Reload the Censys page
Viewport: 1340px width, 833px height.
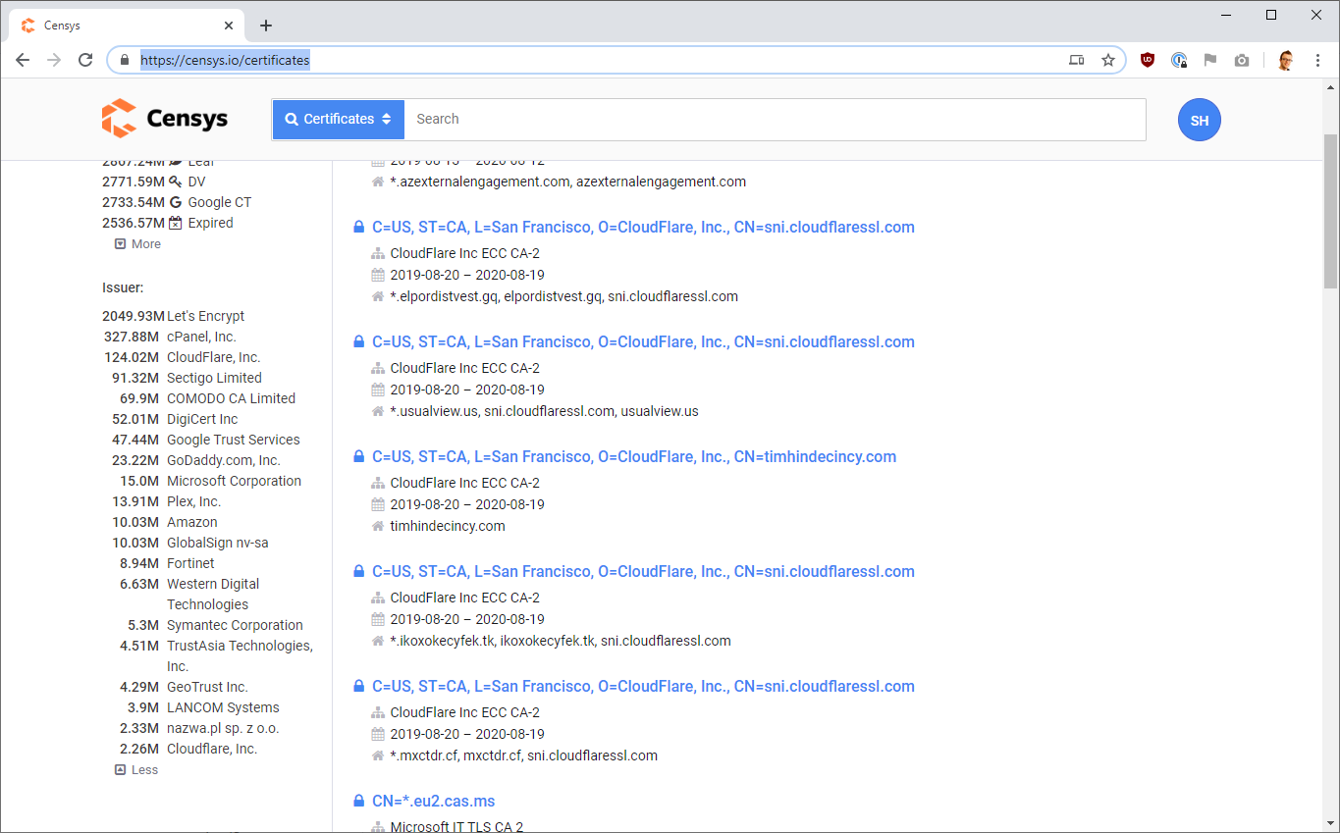(85, 60)
